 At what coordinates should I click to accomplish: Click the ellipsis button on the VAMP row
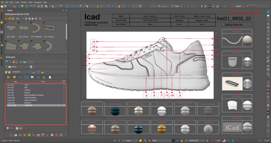[x=64, y=85]
